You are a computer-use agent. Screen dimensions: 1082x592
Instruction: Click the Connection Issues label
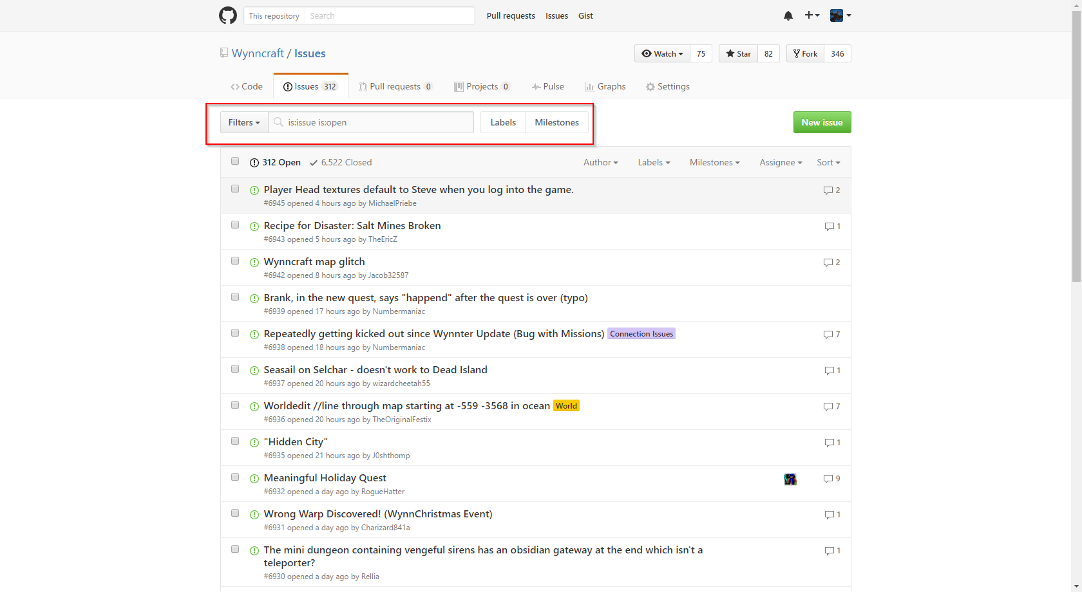coord(641,334)
